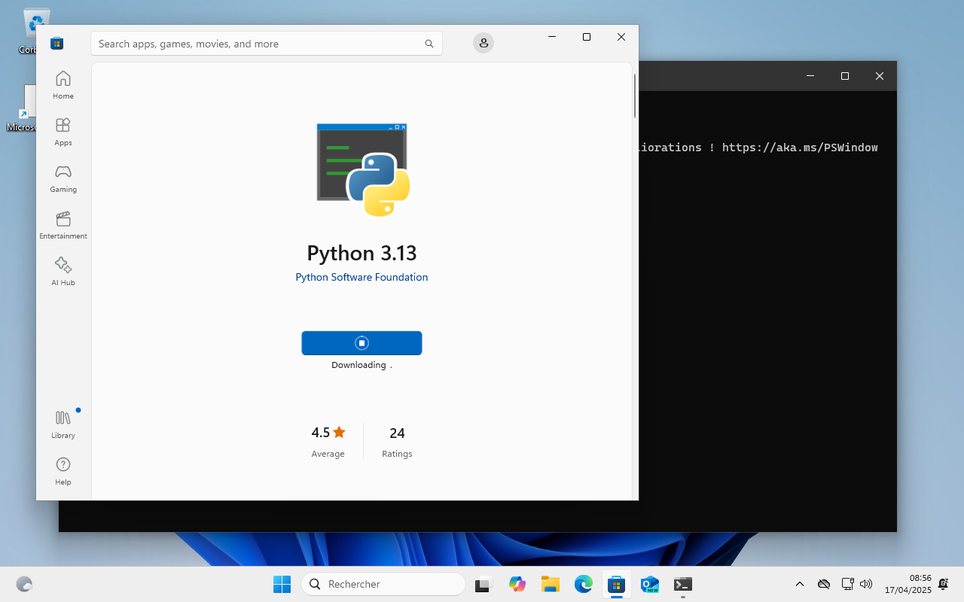Viewport: 964px width, 602px height.
Task: Click the Microsoft Store logo icon
Action: point(56,44)
